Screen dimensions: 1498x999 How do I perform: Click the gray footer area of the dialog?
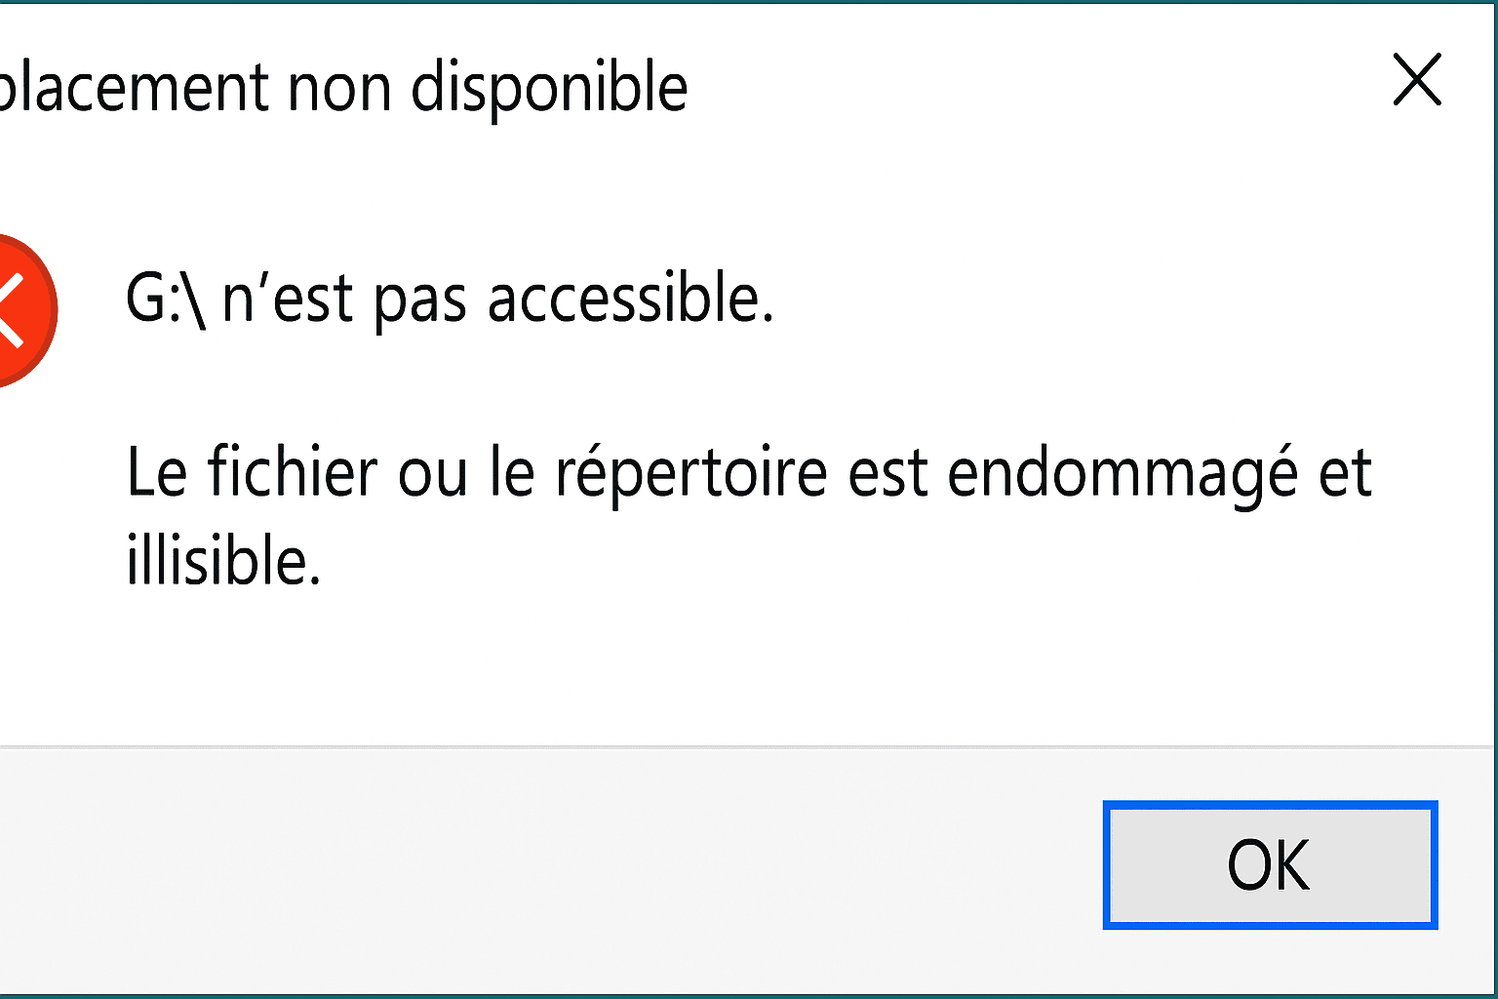[488, 868]
